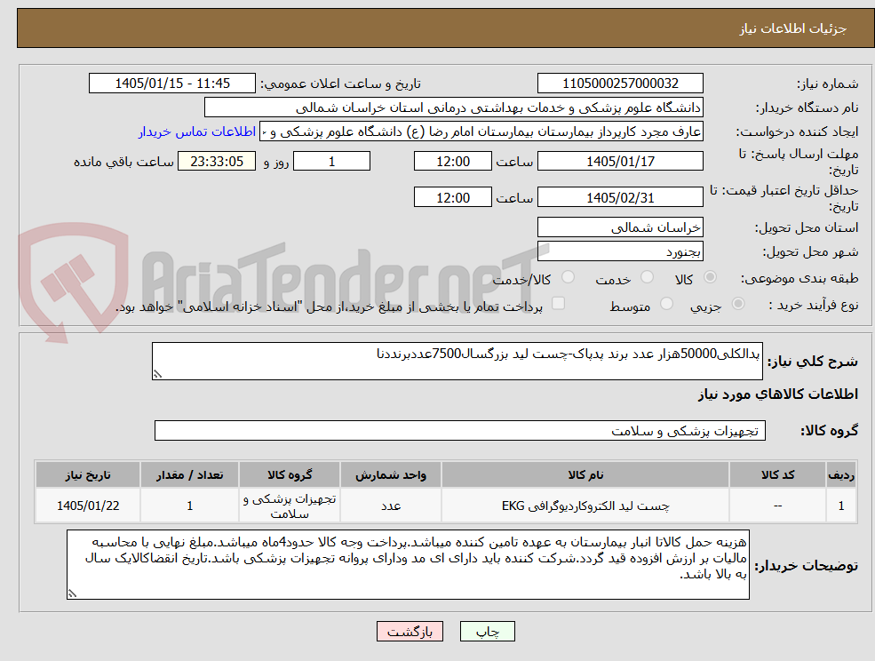The width and height of the screenshot is (875, 661).
Task: Click the ردیف column header
Action: [x=841, y=474]
